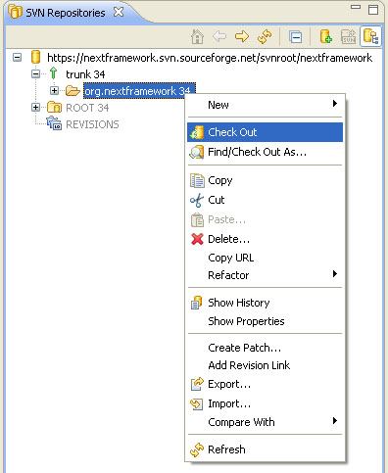
Task: Expand the org.nextframework 34 folder
Action: click(x=54, y=90)
